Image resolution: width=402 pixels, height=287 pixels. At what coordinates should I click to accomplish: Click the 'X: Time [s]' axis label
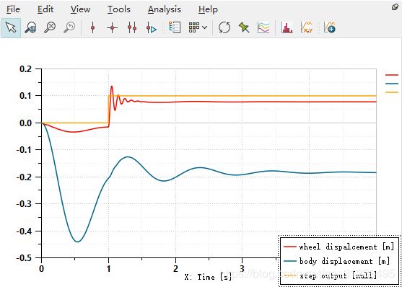pyautogui.click(x=208, y=277)
